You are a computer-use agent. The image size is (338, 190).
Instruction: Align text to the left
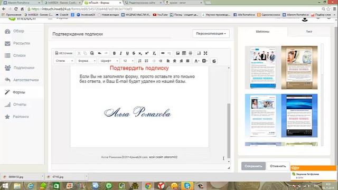pyautogui.click(x=168, y=61)
